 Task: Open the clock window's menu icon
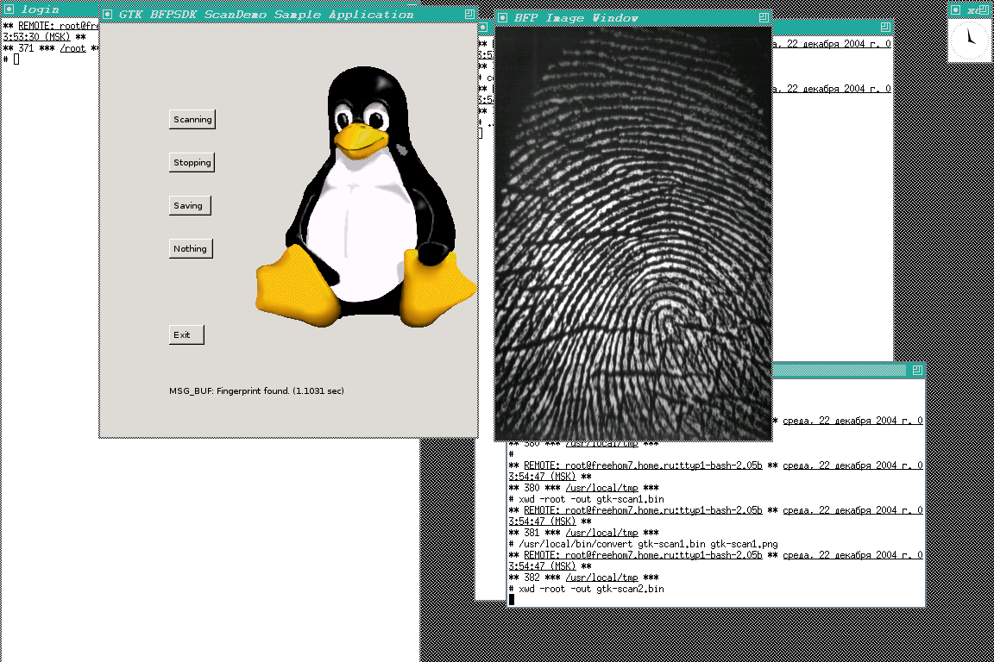pos(954,9)
